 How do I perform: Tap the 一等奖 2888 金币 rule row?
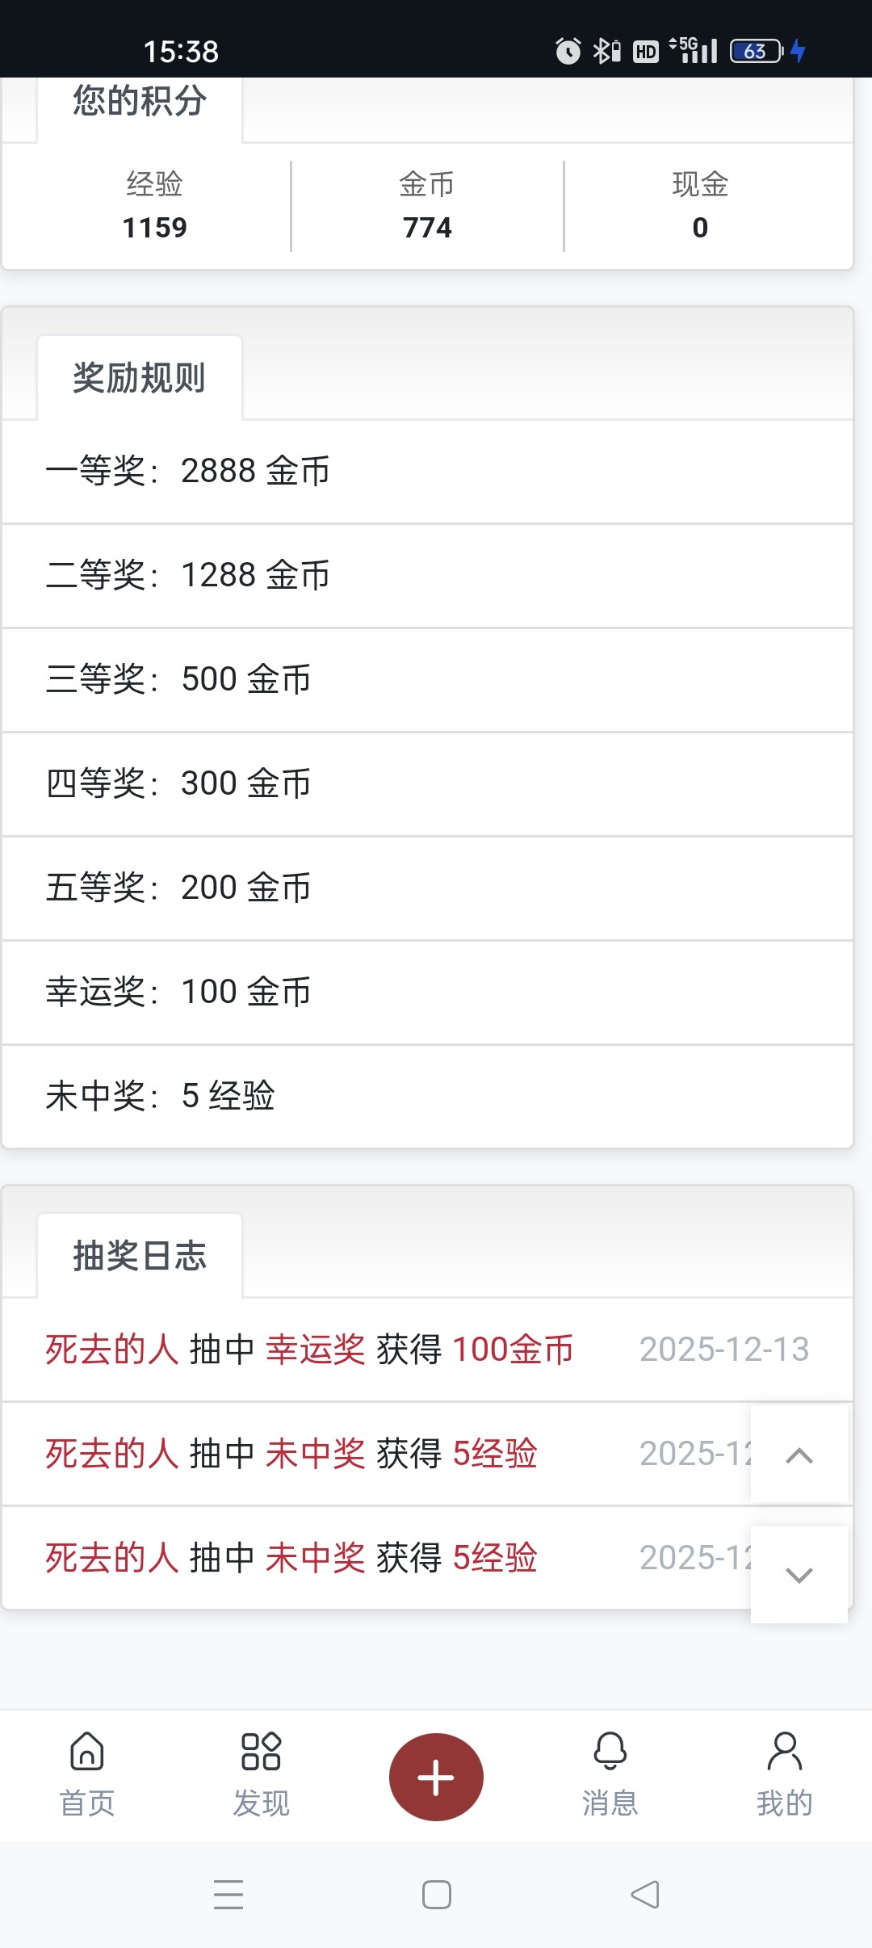428,472
